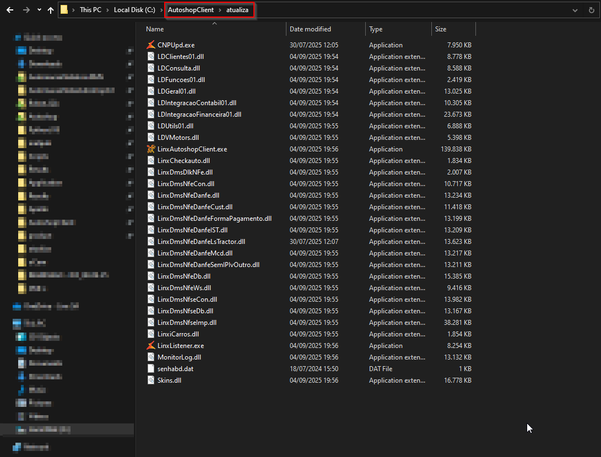Screen dimensions: 601x457
Task: Navigate to Local Disk (C:) breadcrumb
Action: (x=134, y=10)
